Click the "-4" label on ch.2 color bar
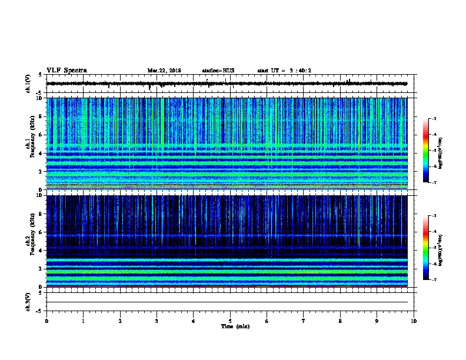Image resolution: width=466 pixels, height=360 pixels. (x=434, y=232)
